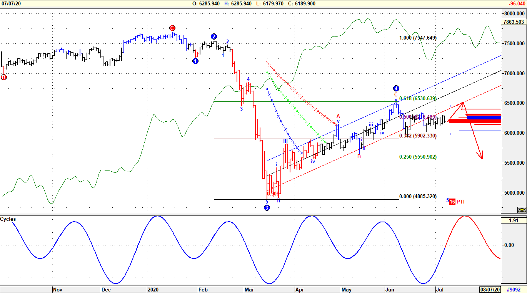The image size is (527, 293).
Task: Click the red C label under circled 4
Action: (395, 94)
